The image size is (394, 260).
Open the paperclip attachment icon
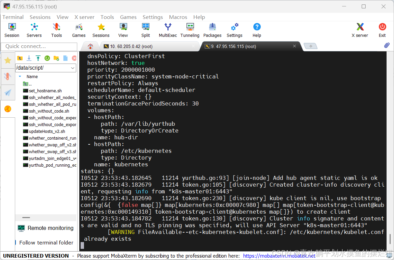coord(387,45)
